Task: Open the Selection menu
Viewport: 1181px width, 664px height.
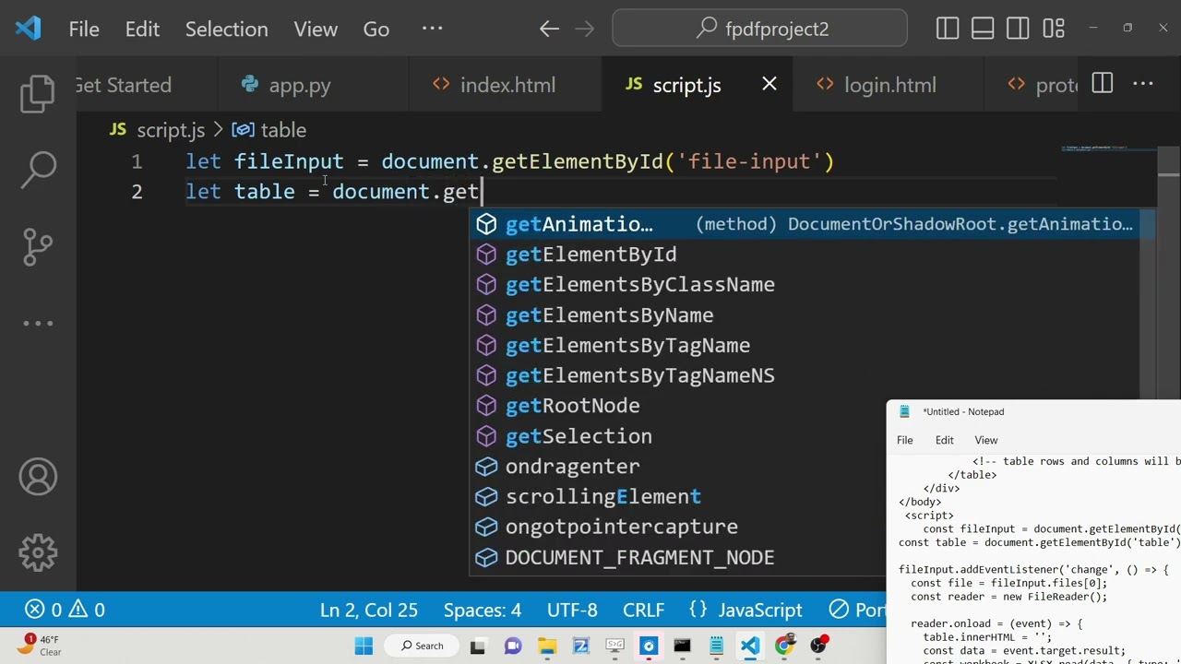Action: 226,29
